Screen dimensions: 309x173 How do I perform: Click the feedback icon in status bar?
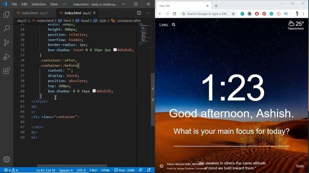pos(140,170)
